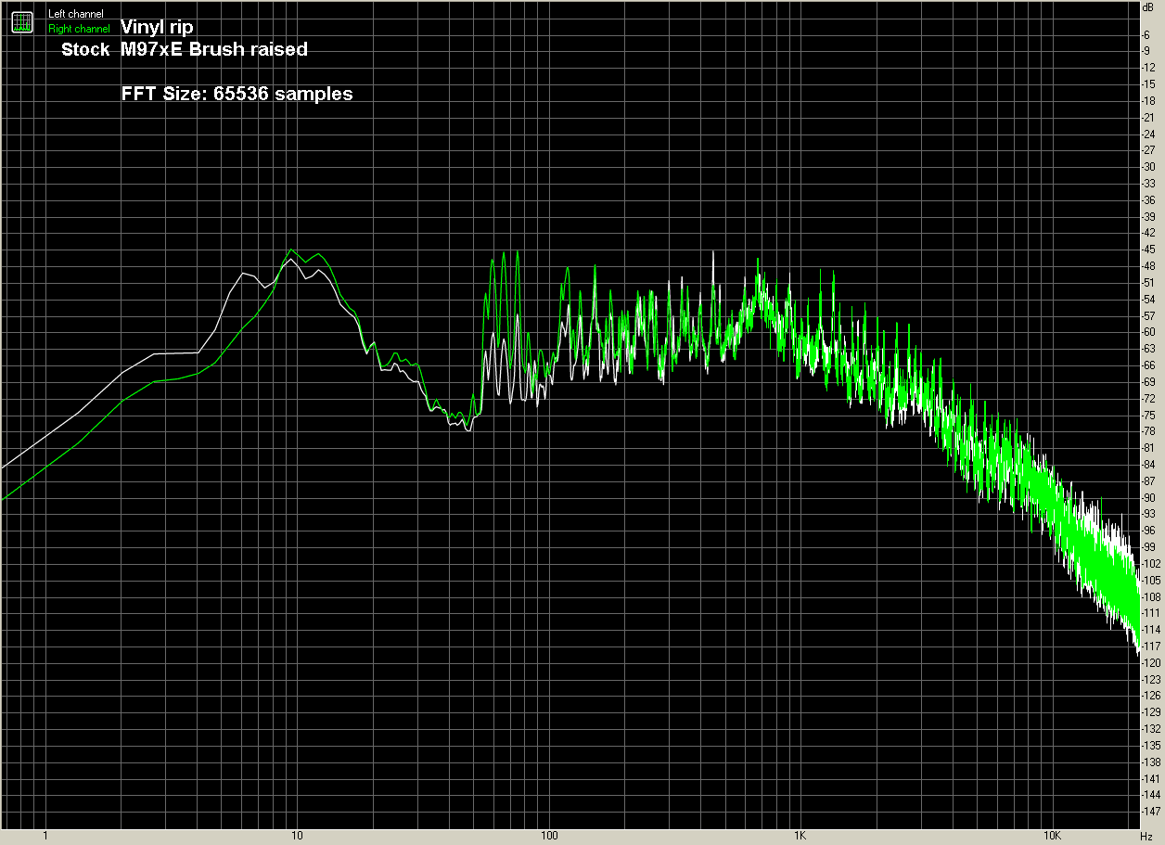Select the green "Right channel" legend label
The height and width of the screenshot is (845, 1165).
click(79, 29)
